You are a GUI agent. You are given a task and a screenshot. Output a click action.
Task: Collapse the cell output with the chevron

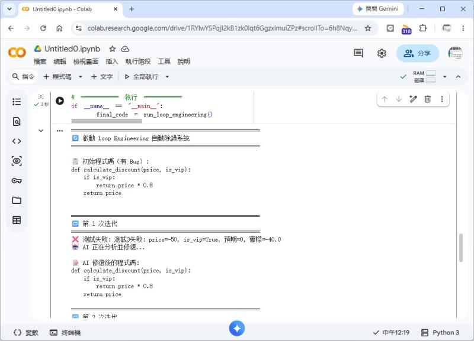41,131
